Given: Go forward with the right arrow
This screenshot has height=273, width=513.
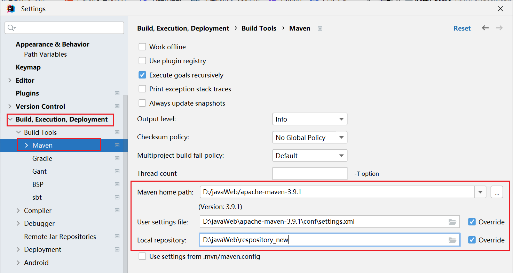Looking at the screenshot, I should (x=499, y=28).
